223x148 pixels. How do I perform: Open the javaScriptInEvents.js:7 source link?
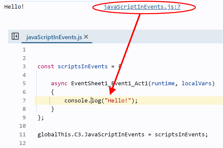tap(142, 7)
